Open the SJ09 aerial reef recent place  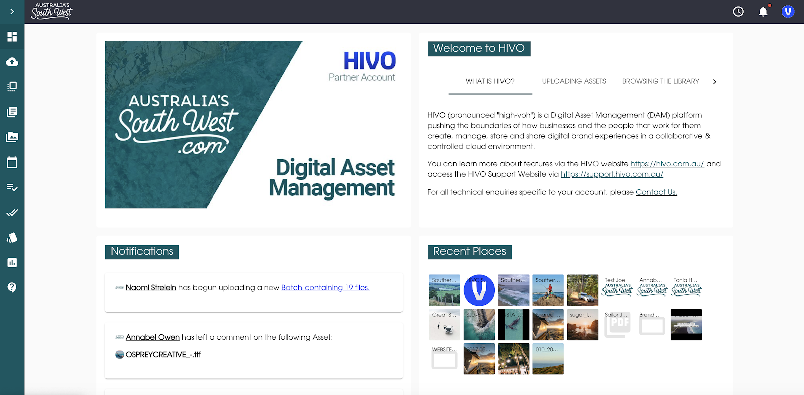(479, 325)
